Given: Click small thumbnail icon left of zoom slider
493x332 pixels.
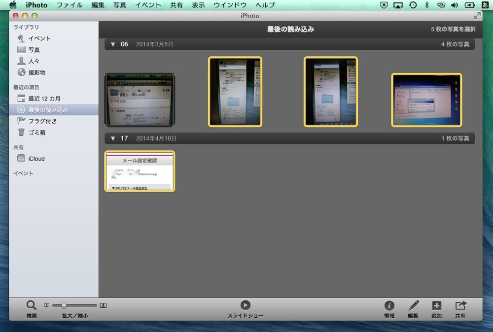Looking at the screenshot, I should 46,305.
